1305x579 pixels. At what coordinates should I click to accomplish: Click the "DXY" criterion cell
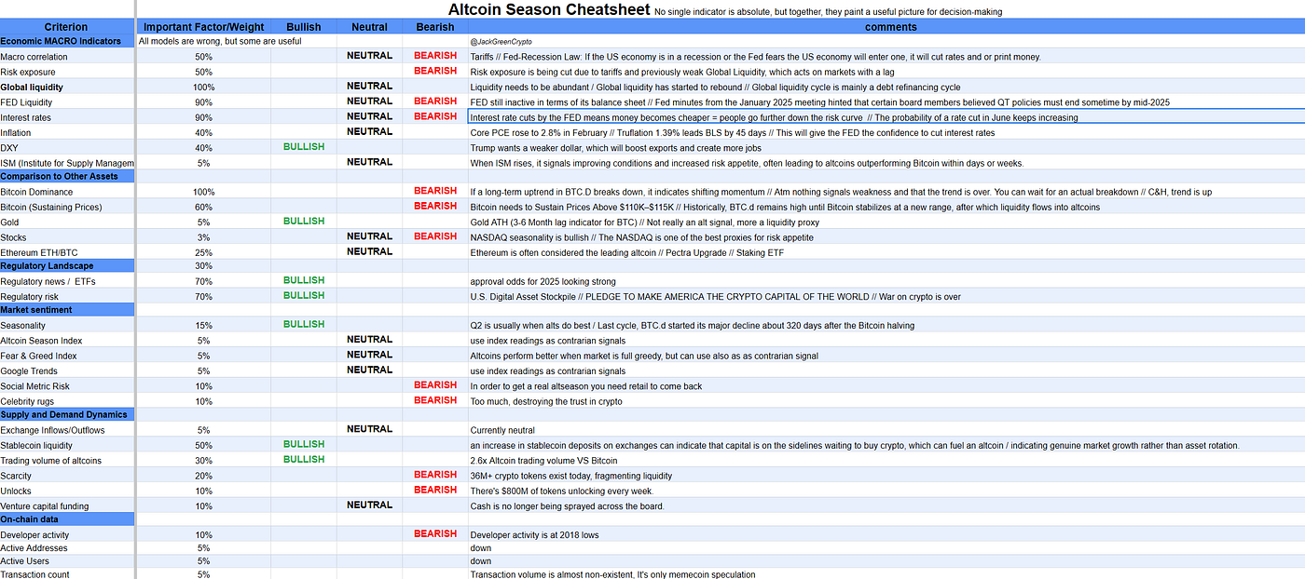(x=67, y=147)
